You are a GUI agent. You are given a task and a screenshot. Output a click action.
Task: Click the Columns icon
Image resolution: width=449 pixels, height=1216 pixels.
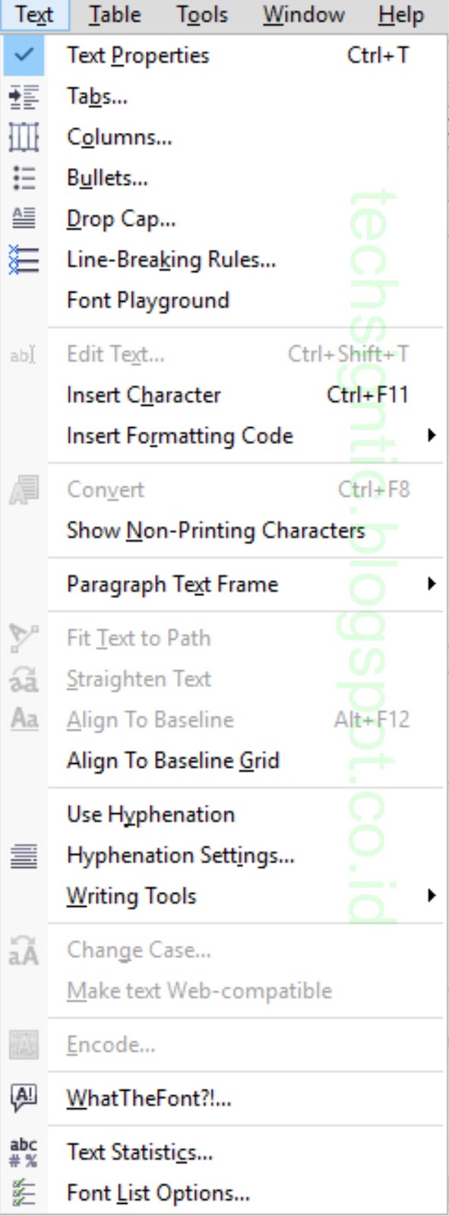click(23, 138)
